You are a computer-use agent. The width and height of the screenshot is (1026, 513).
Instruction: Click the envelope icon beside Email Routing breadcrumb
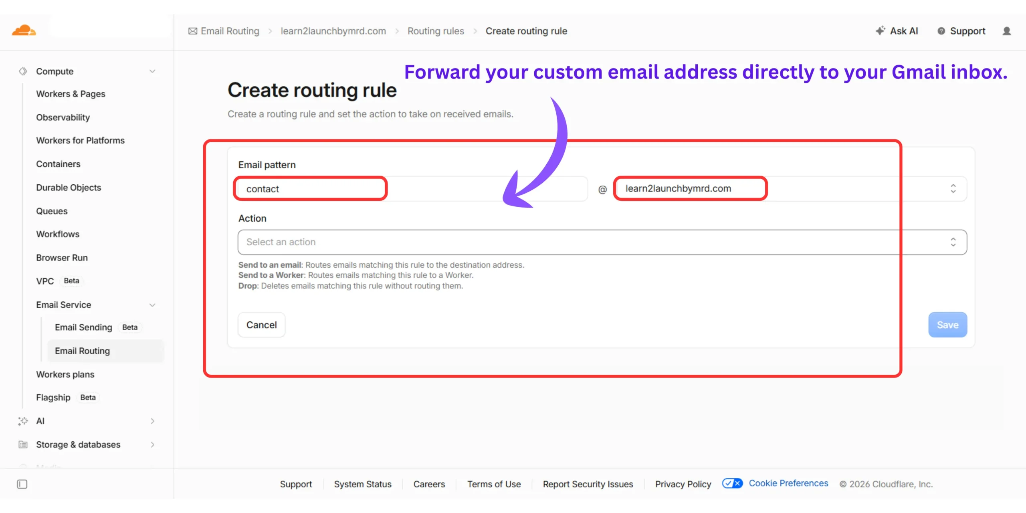pyautogui.click(x=193, y=31)
